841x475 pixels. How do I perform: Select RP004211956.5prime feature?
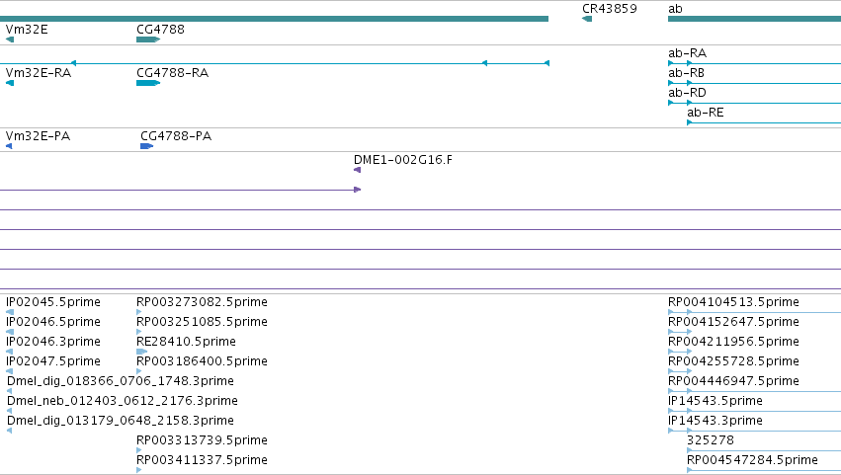733,342
